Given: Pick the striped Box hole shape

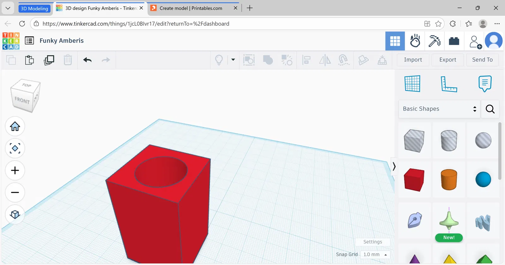Looking at the screenshot, I should pos(414,141).
